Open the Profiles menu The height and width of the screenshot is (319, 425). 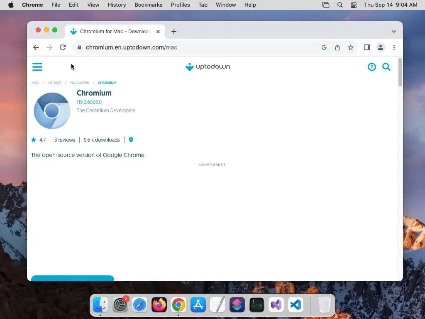tap(180, 5)
